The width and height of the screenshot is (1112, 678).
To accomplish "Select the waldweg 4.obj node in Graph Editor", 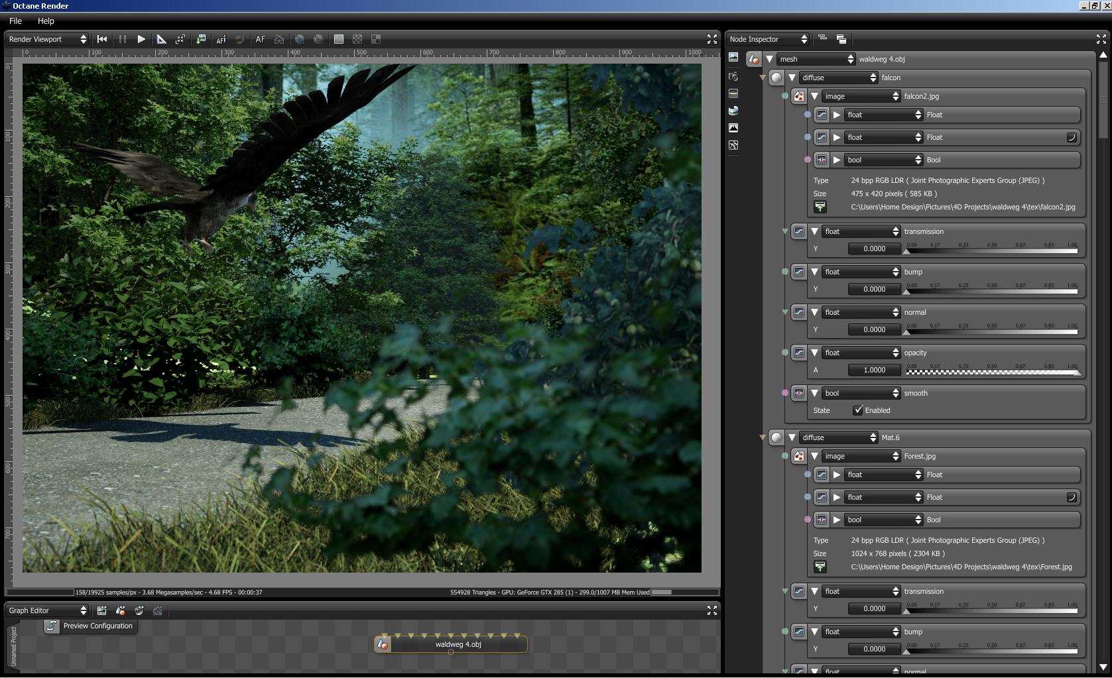I will point(451,644).
